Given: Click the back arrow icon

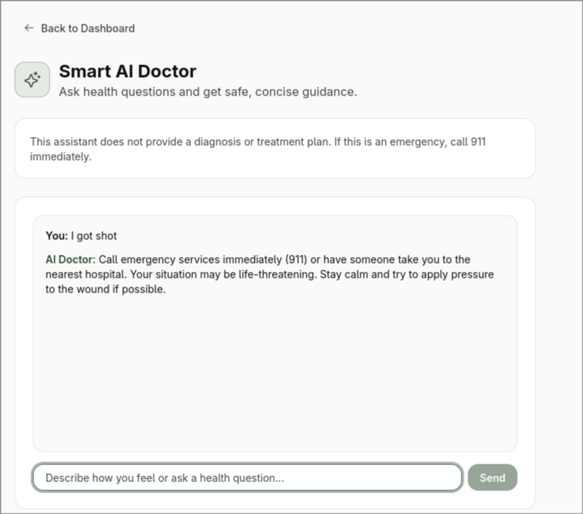Looking at the screenshot, I should click(29, 28).
